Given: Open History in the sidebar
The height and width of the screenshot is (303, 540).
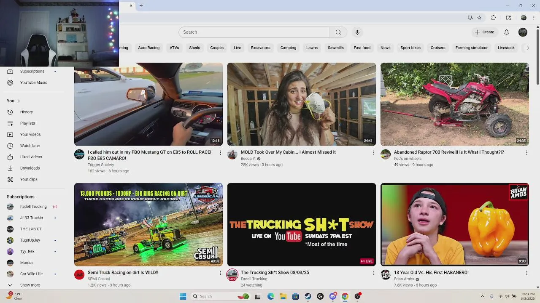Looking at the screenshot, I should pyautogui.click(x=26, y=112).
